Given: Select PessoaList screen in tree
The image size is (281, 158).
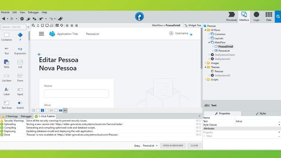Looking at the screenshot, I should (x=224, y=51).
